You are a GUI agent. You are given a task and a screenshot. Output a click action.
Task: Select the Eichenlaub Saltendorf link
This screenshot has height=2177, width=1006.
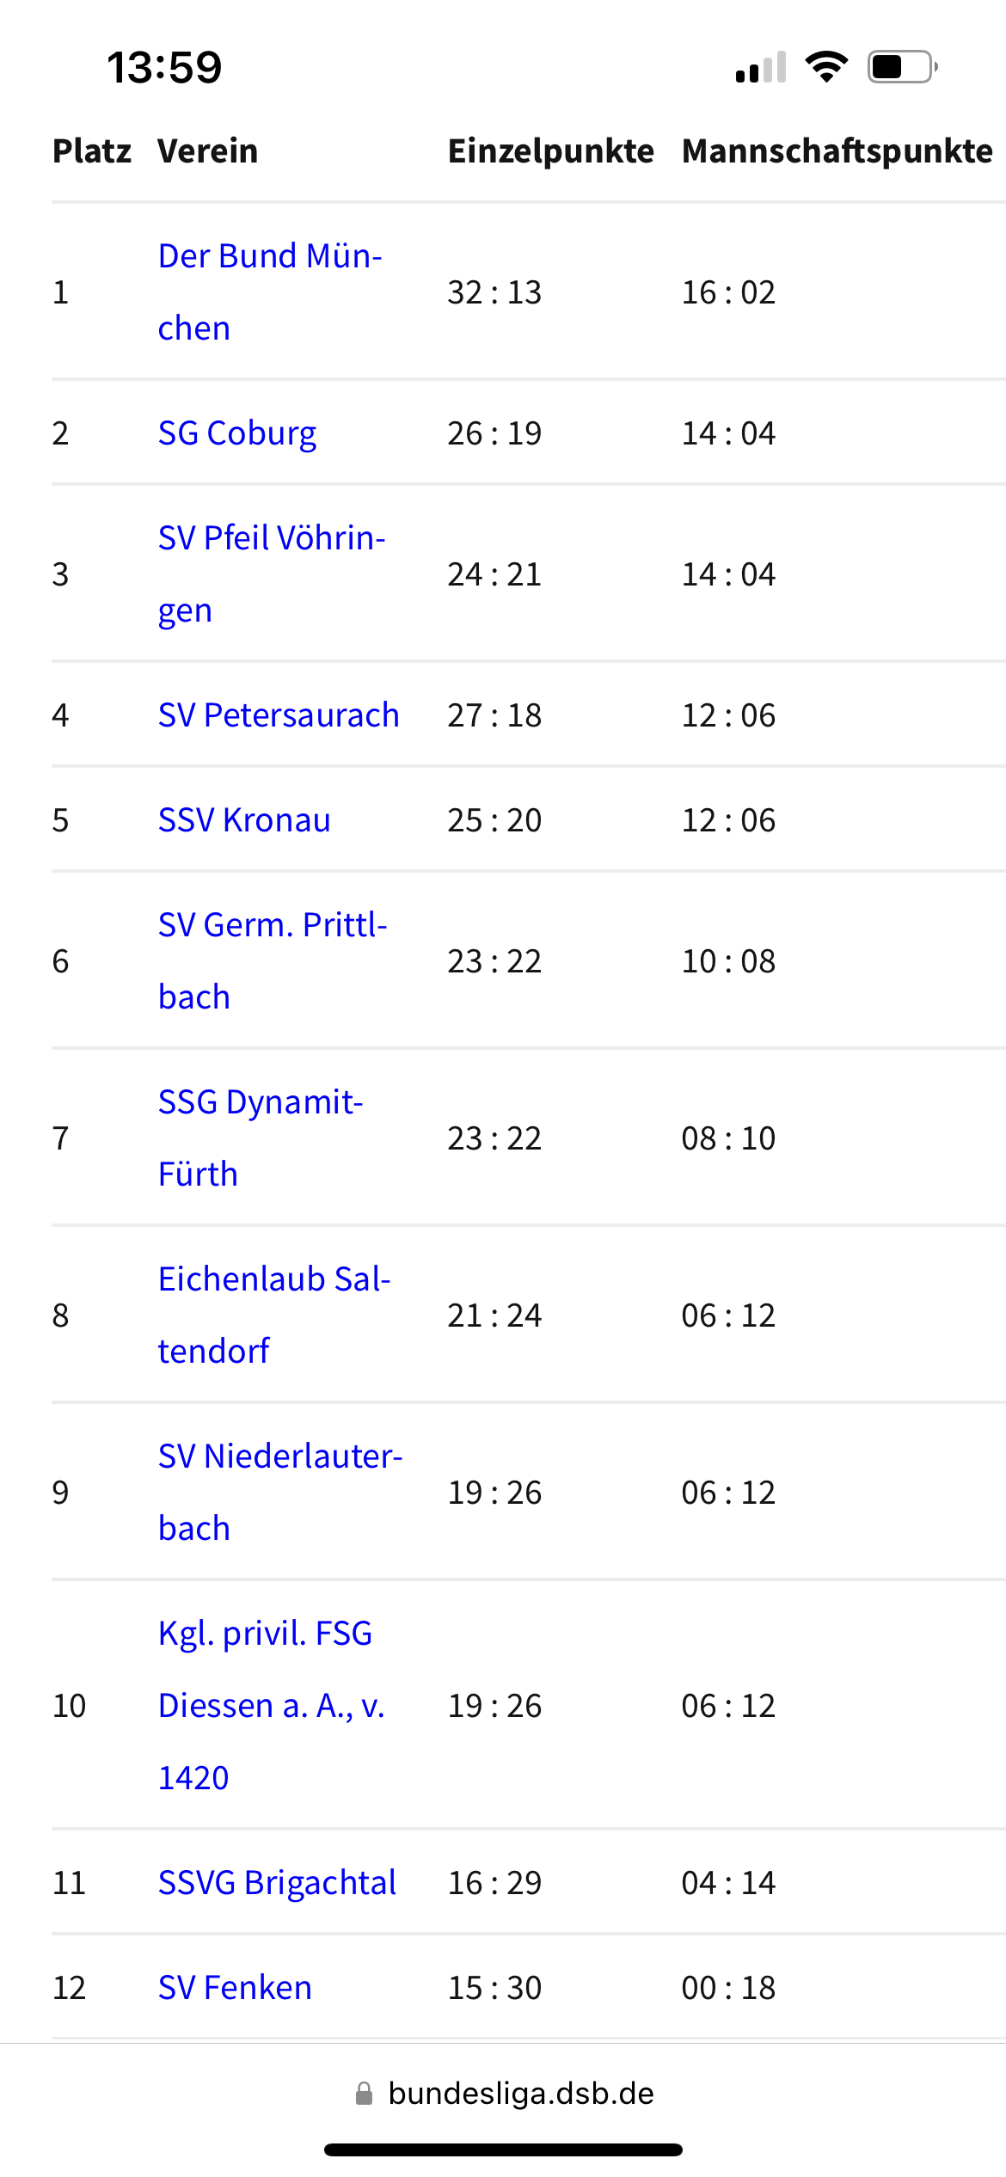(273, 1280)
